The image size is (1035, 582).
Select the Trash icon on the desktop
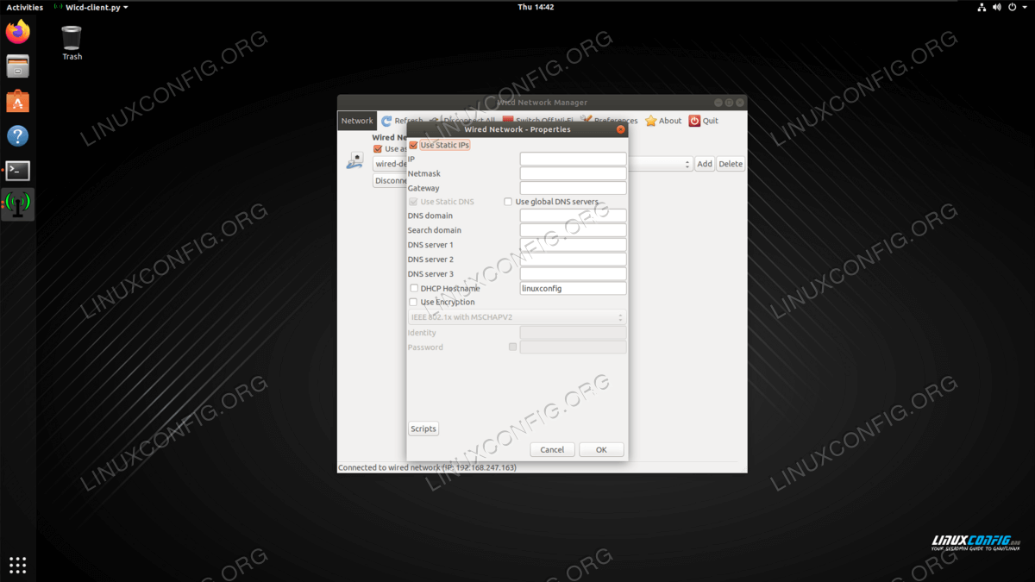pos(72,42)
